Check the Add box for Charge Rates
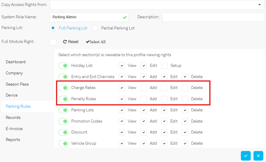This screenshot has height=162, width=266. click(x=144, y=88)
